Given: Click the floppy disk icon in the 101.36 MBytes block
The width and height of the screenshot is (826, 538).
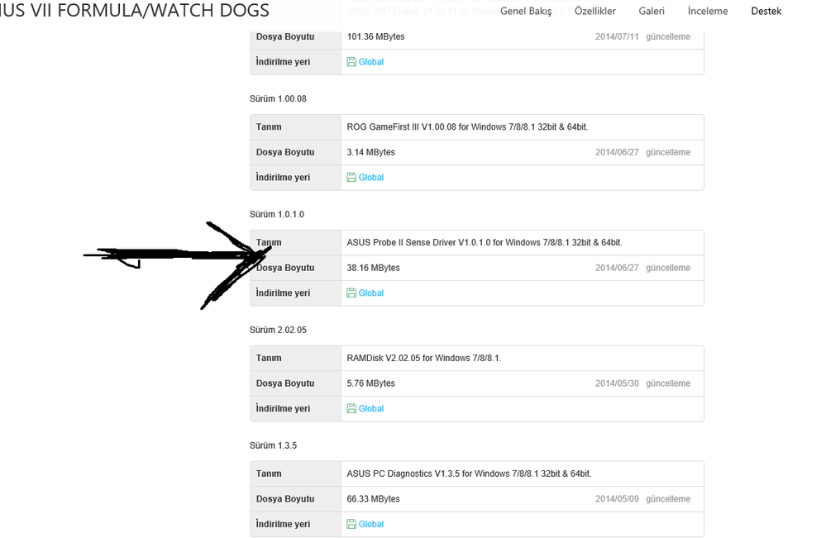Looking at the screenshot, I should pyautogui.click(x=351, y=62).
